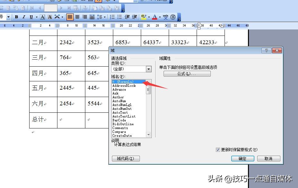This screenshot has height=188, width=298.
Task: Toggle italic formatting
Action: [24, 17]
